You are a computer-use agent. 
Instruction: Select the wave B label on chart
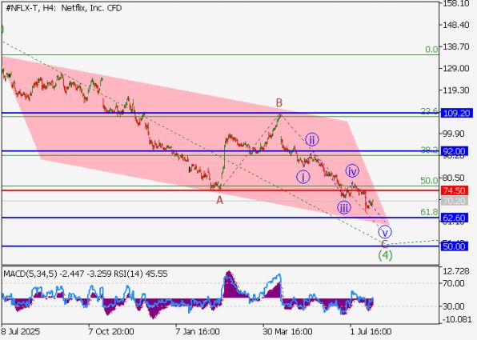[x=279, y=103]
